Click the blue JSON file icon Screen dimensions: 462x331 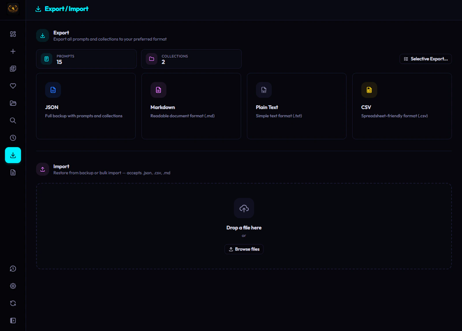tap(53, 90)
